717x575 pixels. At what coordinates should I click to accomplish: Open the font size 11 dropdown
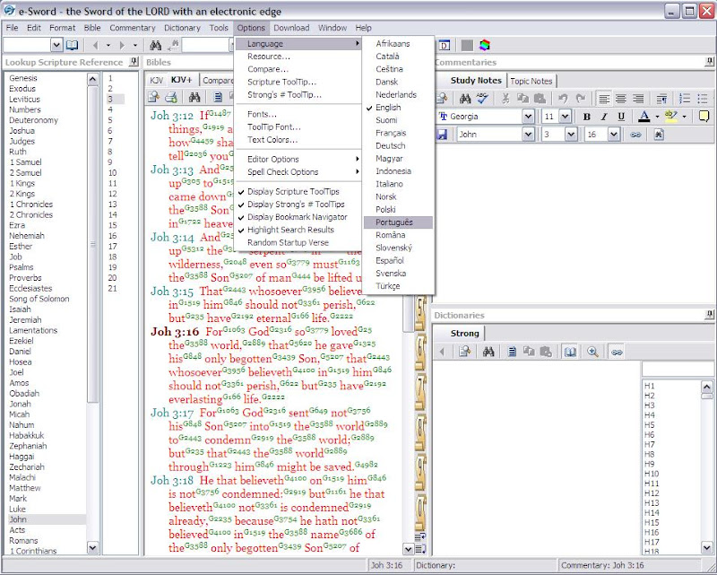[x=566, y=117]
